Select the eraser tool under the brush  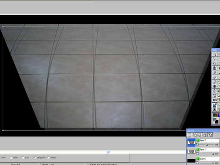coord(214,77)
